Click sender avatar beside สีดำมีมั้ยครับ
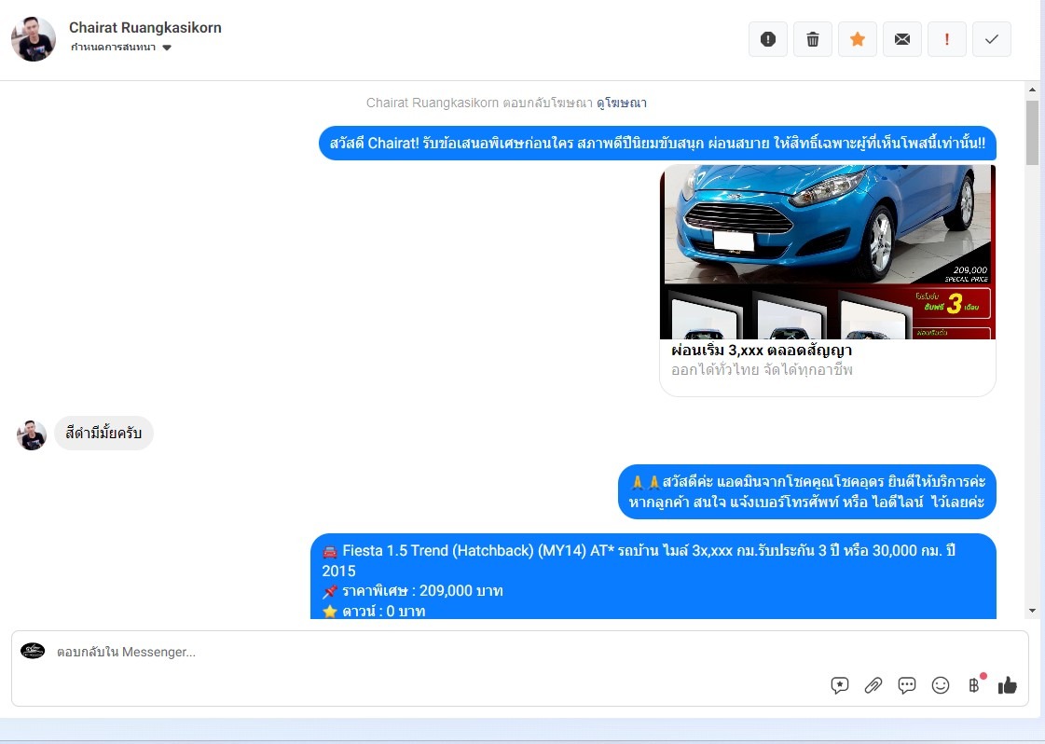Image resolution: width=1045 pixels, height=744 pixels. (x=32, y=434)
